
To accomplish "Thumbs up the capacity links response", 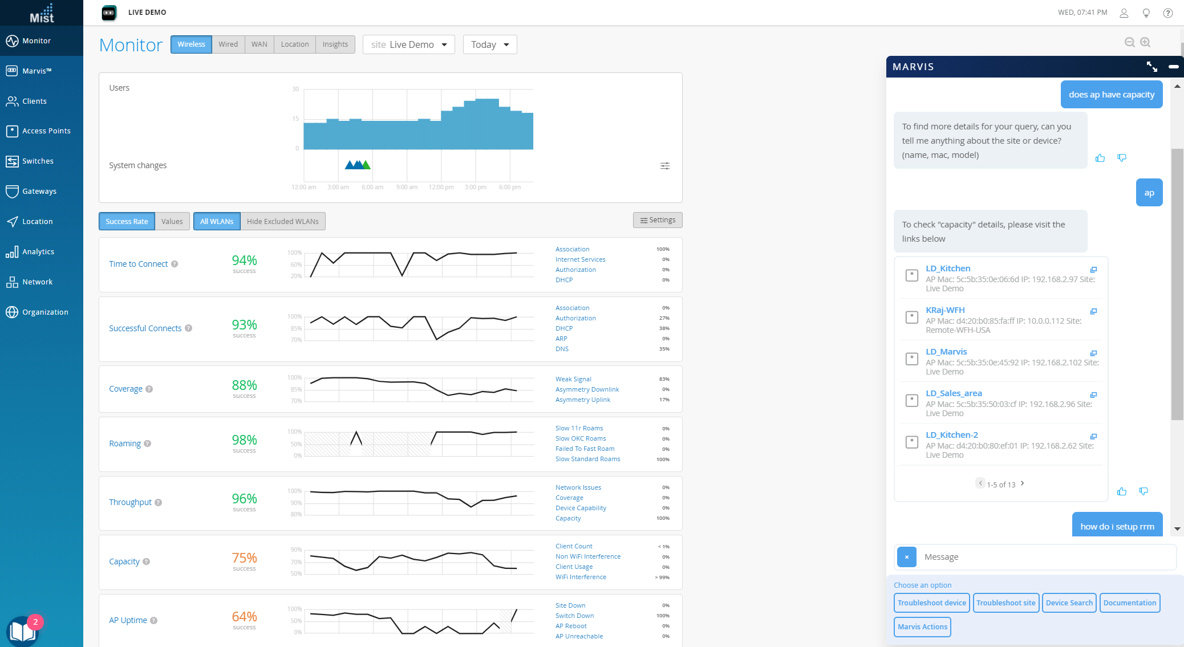I will [x=1121, y=491].
